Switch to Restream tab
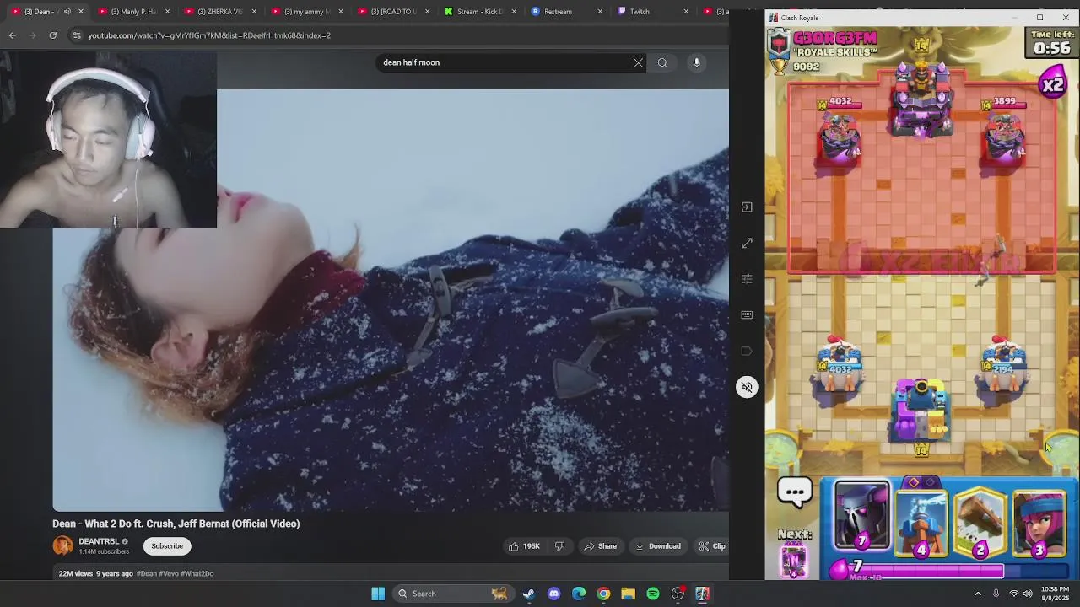This screenshot has width=1080, height=607. coord(565,12)
